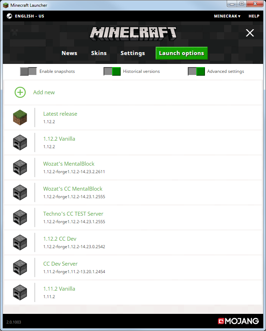
Task: Click the Add new profile link
Action: point(44,92)
